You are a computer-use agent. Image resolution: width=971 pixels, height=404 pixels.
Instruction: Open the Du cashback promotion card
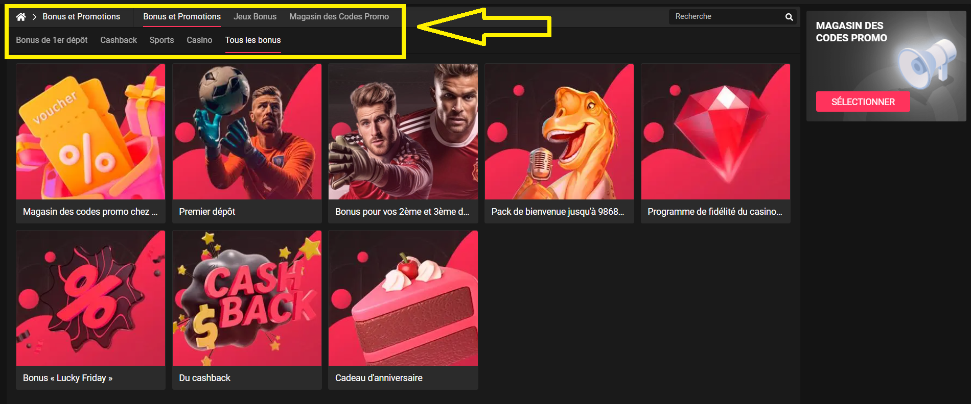(247, 310)
